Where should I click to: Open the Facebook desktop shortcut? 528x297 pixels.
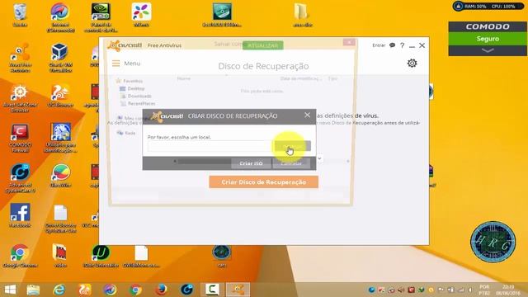tap(20, 215)
